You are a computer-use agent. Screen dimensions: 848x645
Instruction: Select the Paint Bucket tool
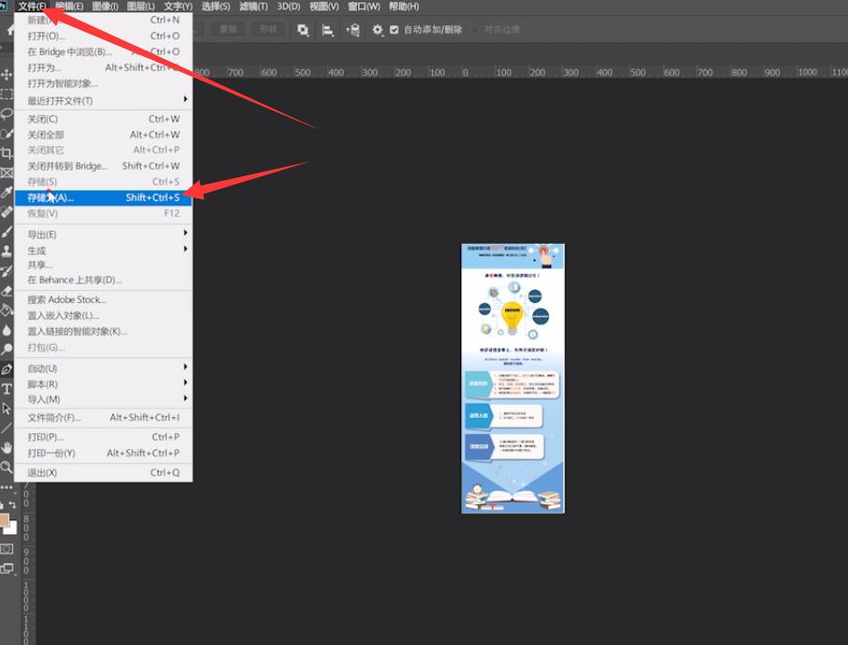(7, 310)
